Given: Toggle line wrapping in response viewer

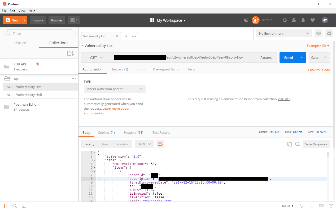Looking at the screenshot, I should pos(160,144).
